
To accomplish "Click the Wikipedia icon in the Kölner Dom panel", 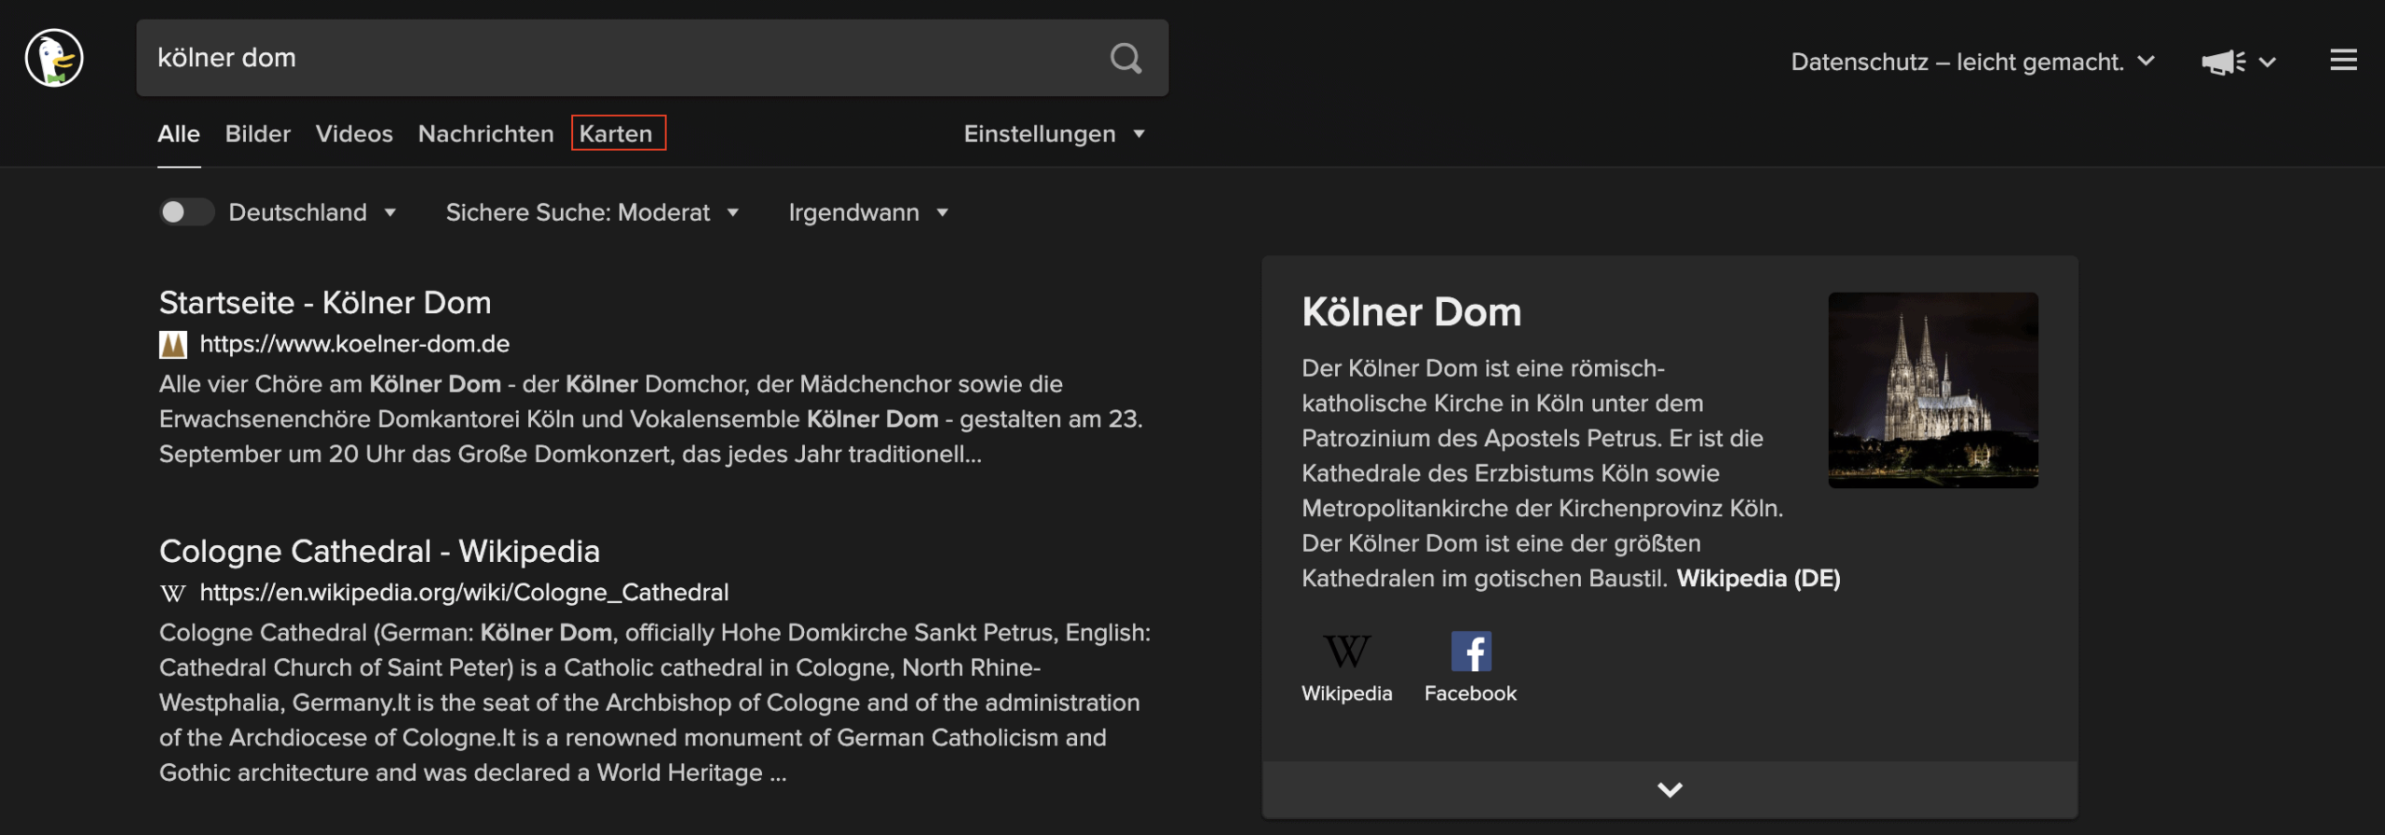I will (1346, 651).
